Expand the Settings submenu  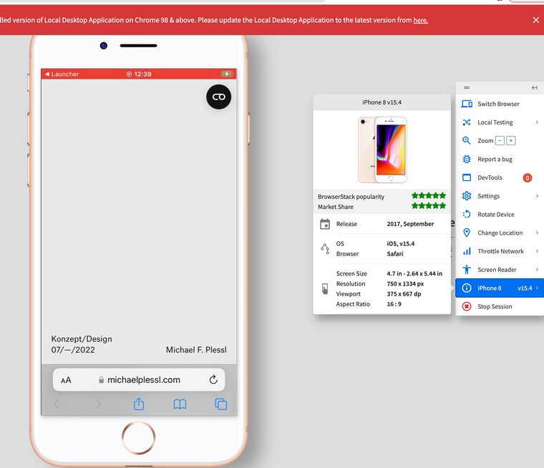[x=537, y=196]
